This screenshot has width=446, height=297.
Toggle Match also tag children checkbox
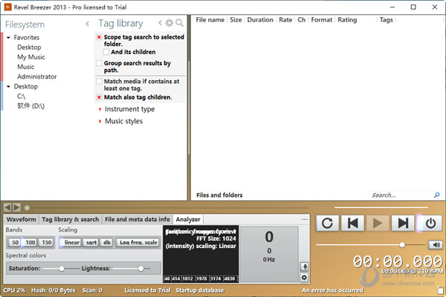coord(99,97)
